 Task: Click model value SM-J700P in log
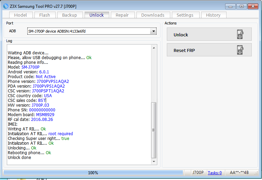30,67
